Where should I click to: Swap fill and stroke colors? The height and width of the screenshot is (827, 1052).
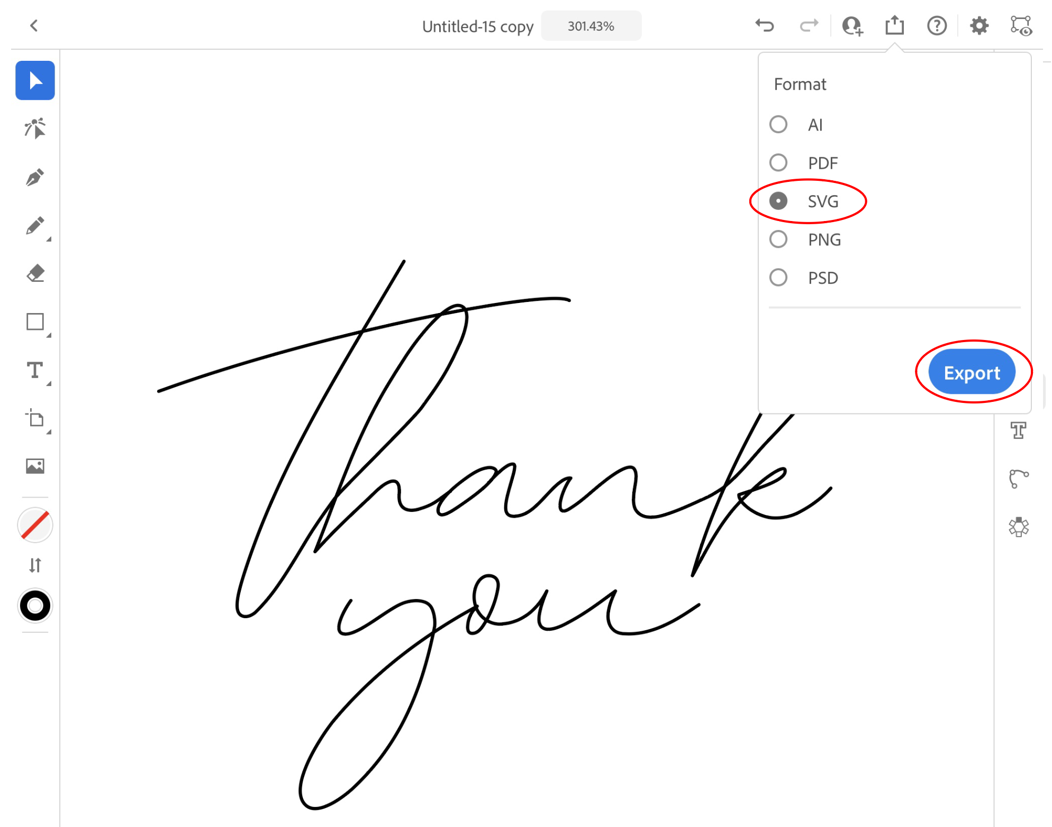[35, 565]
